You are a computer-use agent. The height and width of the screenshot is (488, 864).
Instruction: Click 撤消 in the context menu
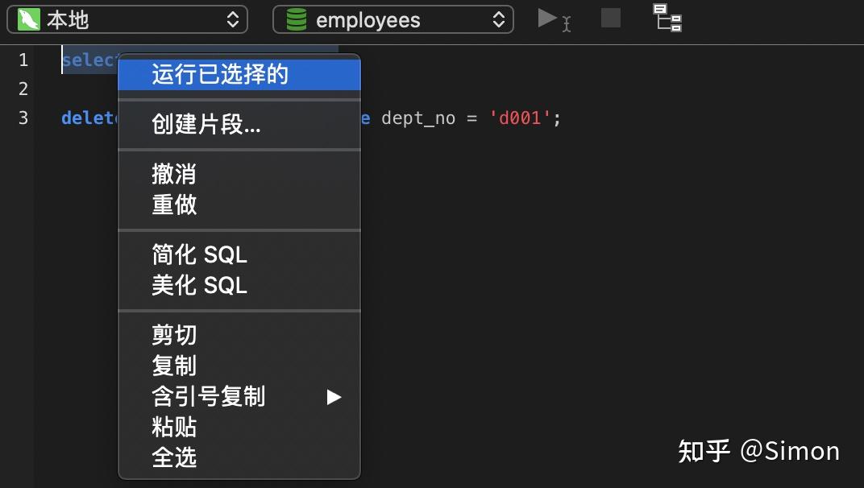pyautogui.click(x=174, y=174)
